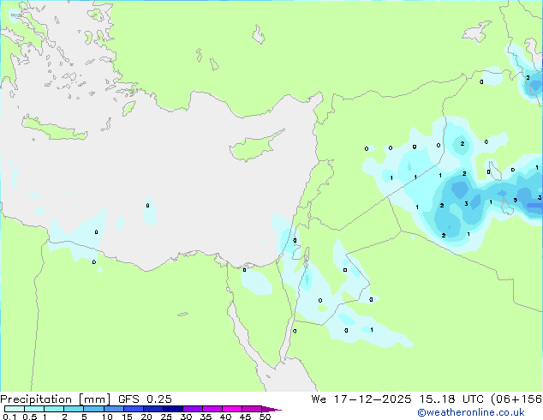This screenshot has height=420, width=543.
Task: Click the 'GFS 0.25' model label
Action: tap(145, 399)
